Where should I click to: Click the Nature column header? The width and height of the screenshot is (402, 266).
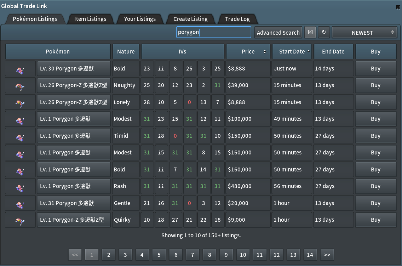pyautogui.click(x=126, y=52)
